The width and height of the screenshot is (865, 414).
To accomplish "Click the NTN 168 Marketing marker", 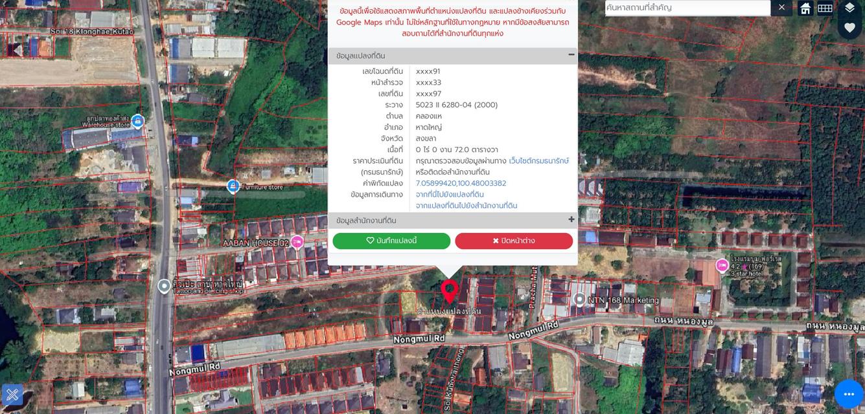I will (x=579, y=300).
